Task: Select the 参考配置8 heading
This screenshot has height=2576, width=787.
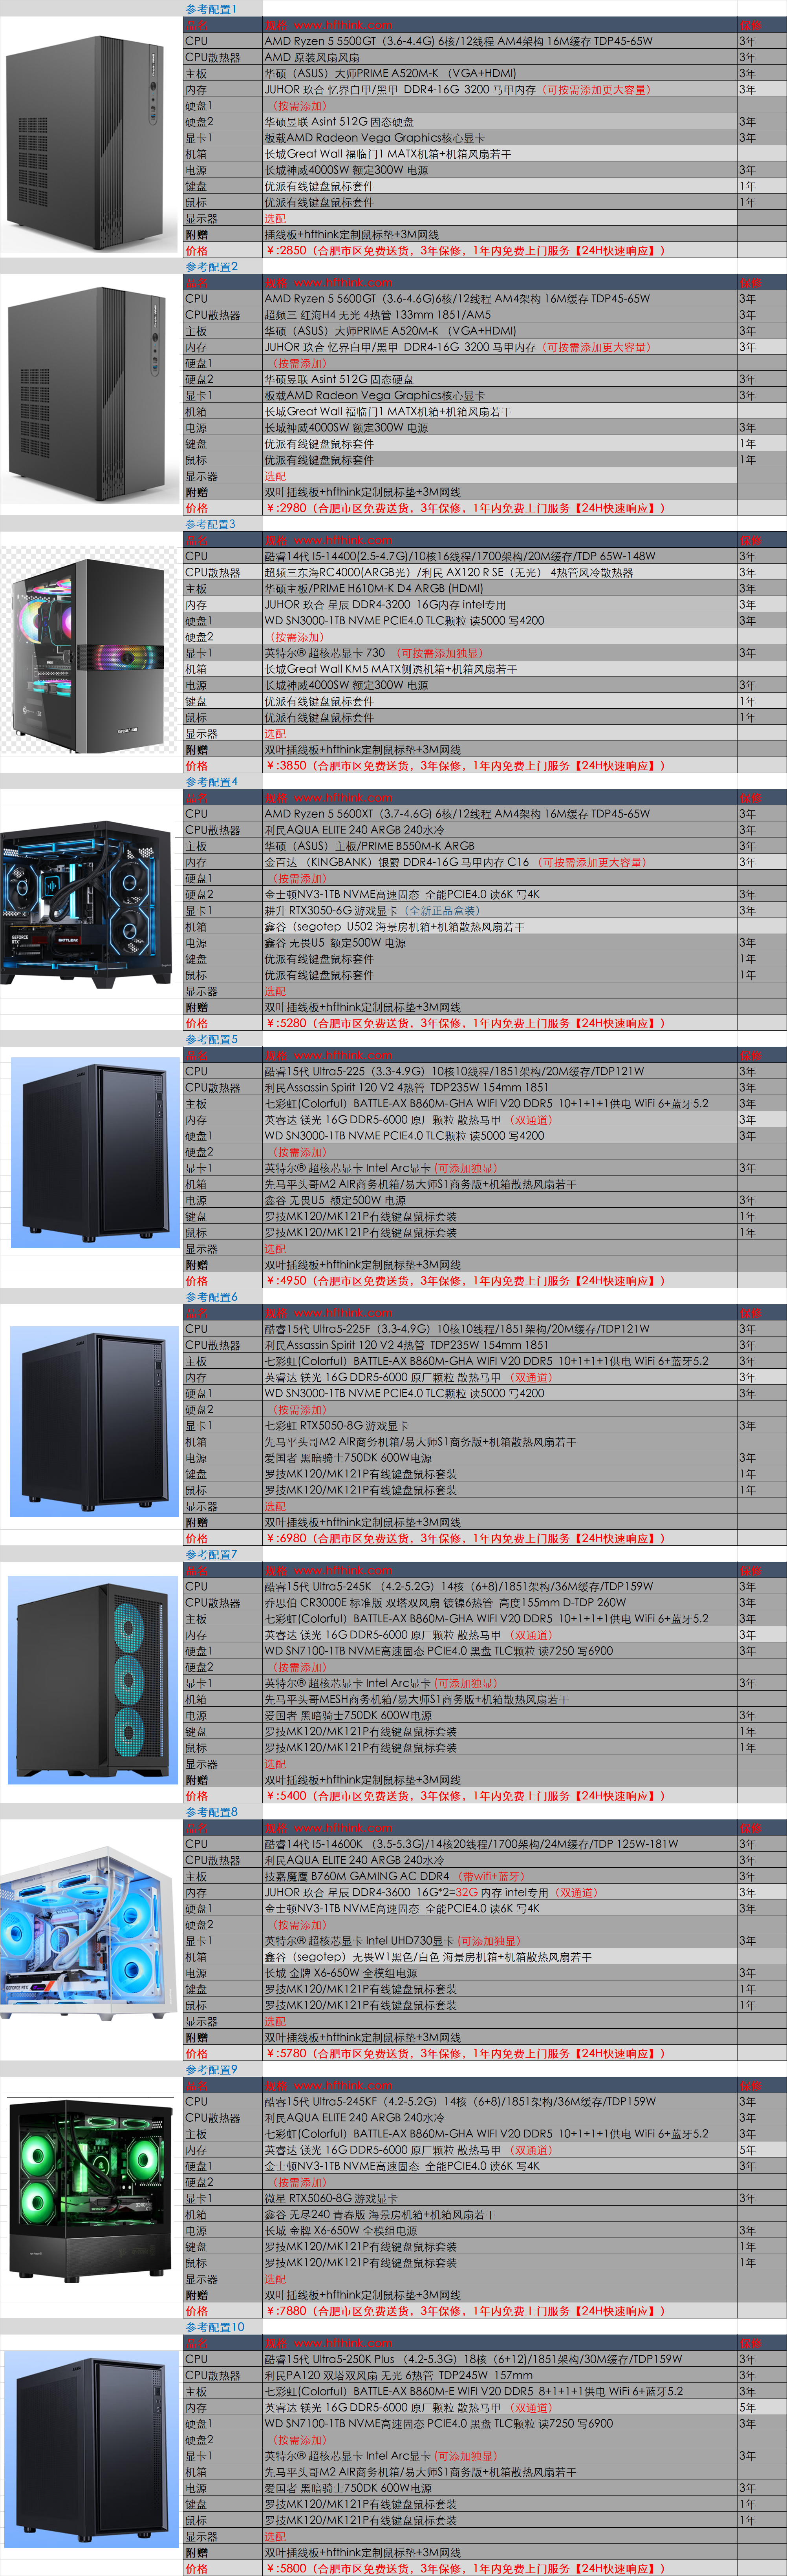Action: pyautogui.click(x=211, y=1812)
